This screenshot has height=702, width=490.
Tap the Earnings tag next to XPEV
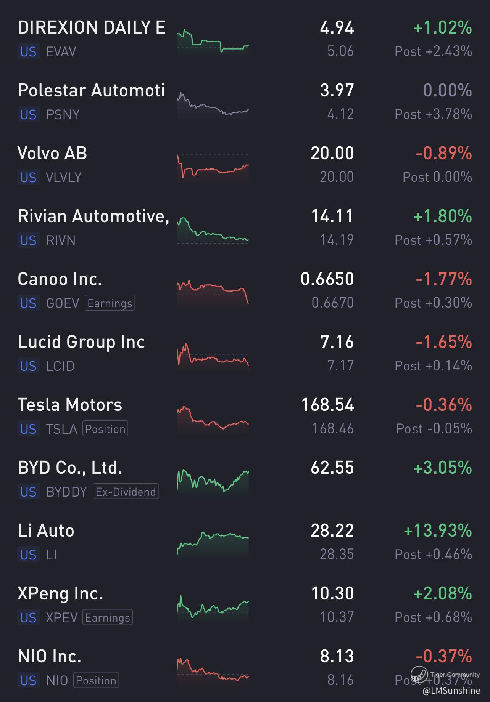(x=107, y=617)
